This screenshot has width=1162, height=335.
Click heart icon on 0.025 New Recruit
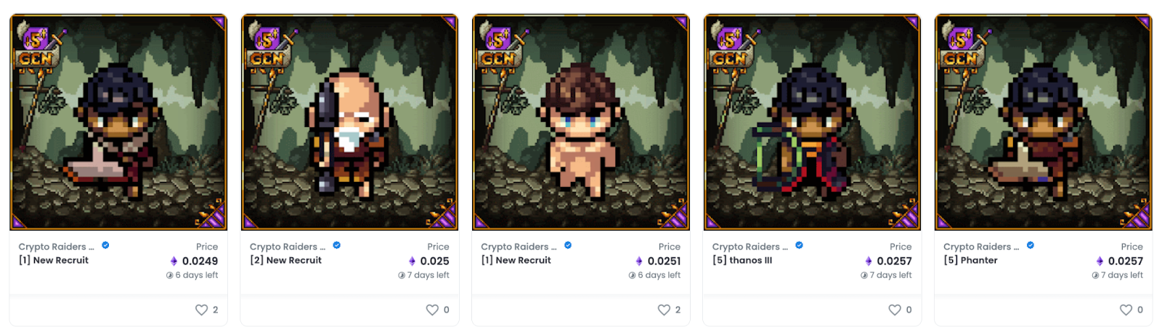(432, 310)
